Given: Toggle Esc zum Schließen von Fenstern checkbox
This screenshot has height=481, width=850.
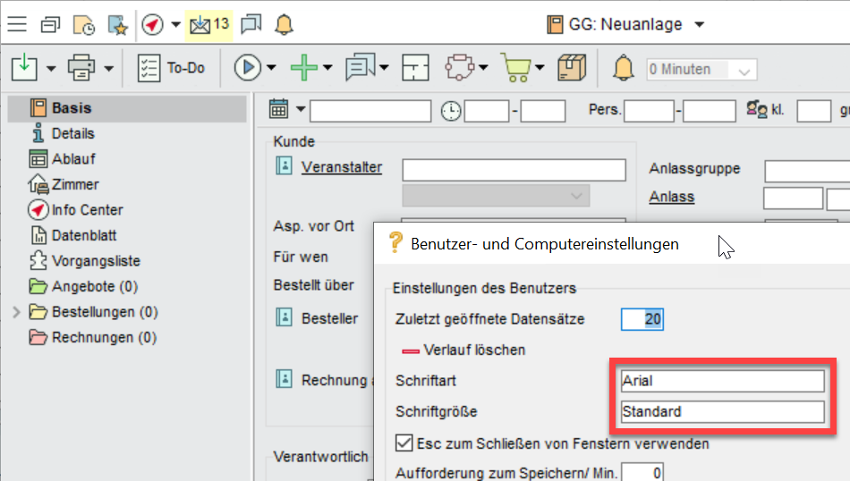Looking at the screenshot, I should click(404, 443).
